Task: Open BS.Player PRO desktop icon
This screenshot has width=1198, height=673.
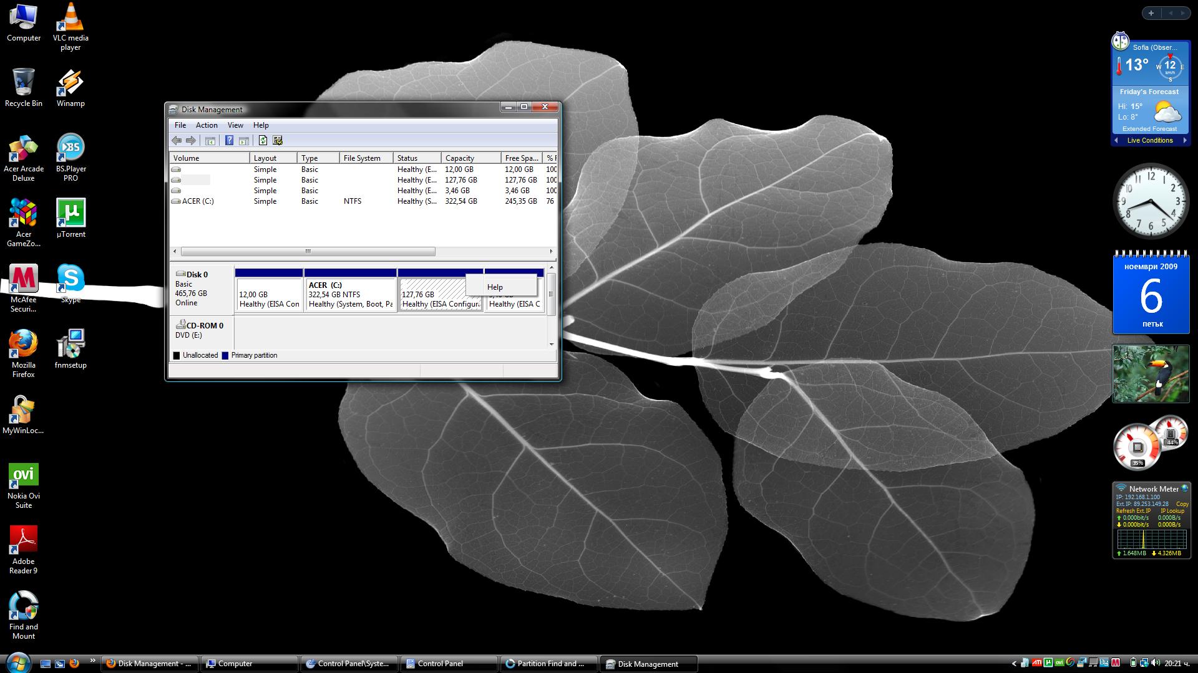Action: pos(71,158)
